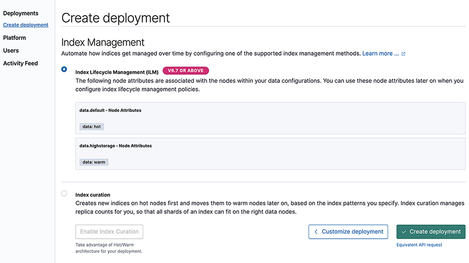The image size is (469, 263).
Task: Click the green Create deployment button
Action: tap(431, 232)
